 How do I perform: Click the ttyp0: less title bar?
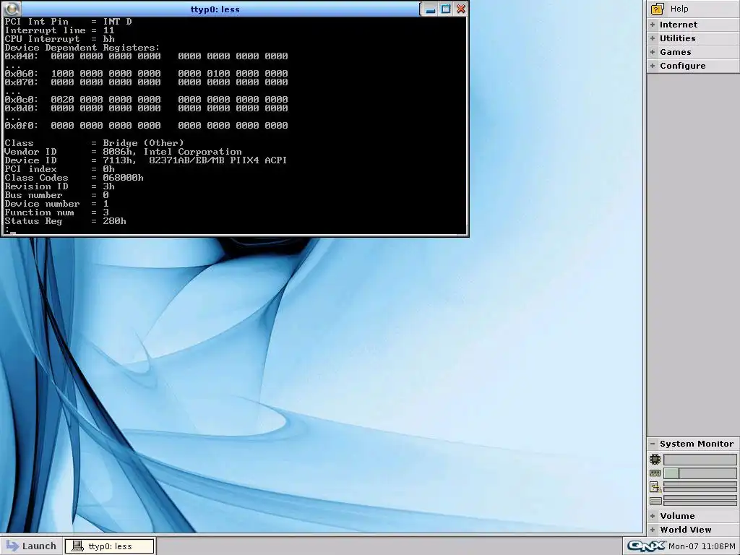click(215, 9)
